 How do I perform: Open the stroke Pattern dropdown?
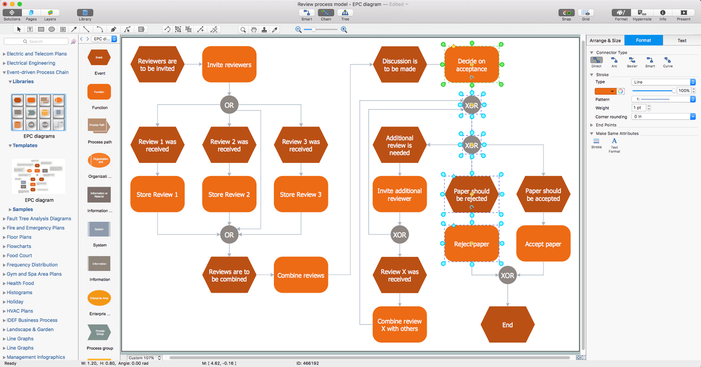[x=664, y=99]
